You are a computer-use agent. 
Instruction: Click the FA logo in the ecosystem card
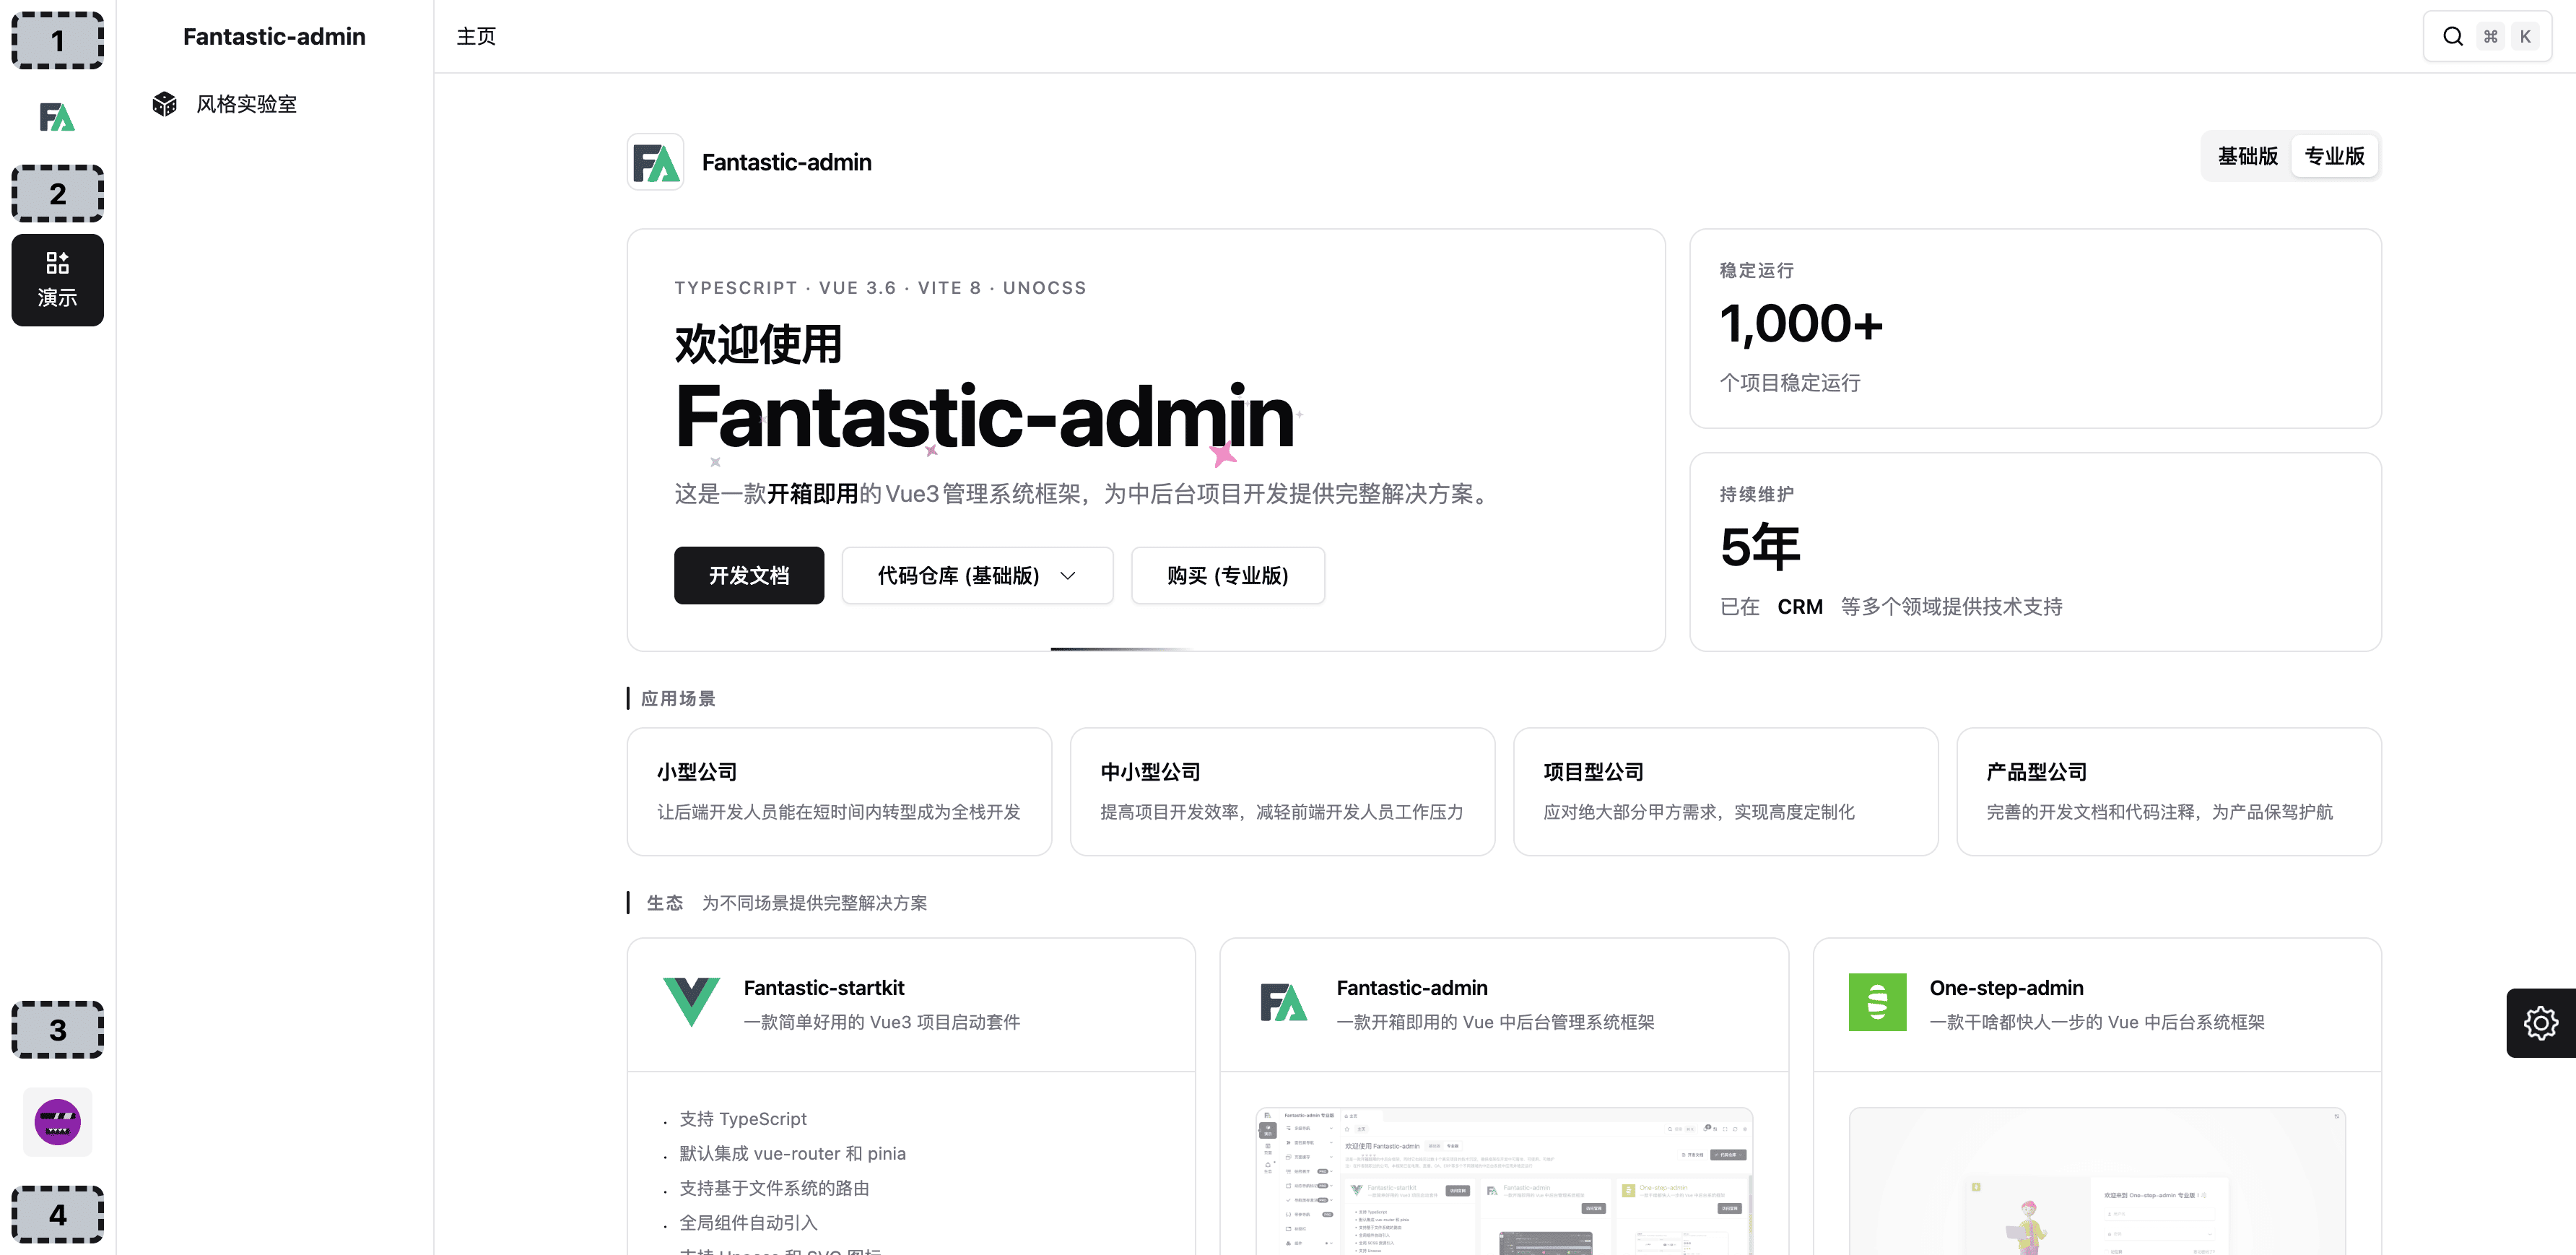pyautogui.click(x=1284, y=1002)
